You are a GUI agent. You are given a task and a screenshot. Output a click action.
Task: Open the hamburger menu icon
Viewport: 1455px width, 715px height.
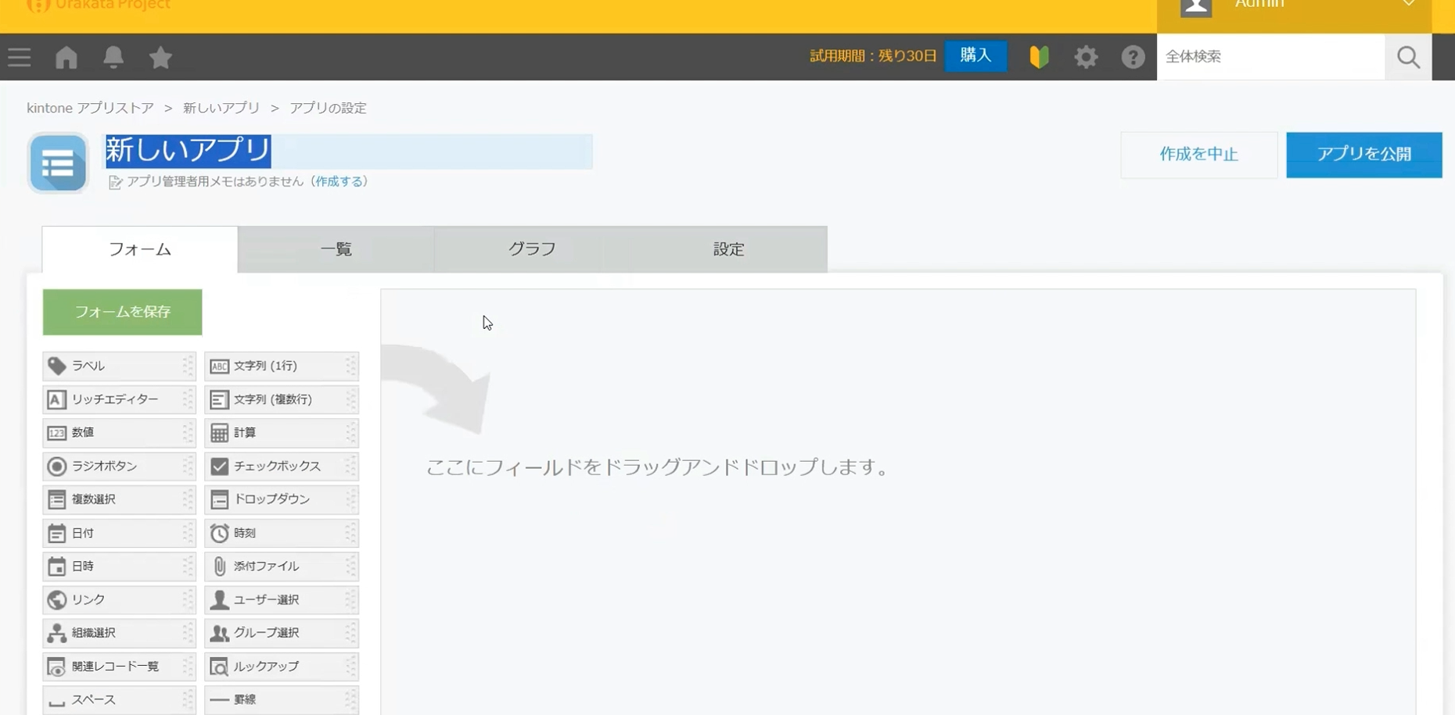click(20, 57)
